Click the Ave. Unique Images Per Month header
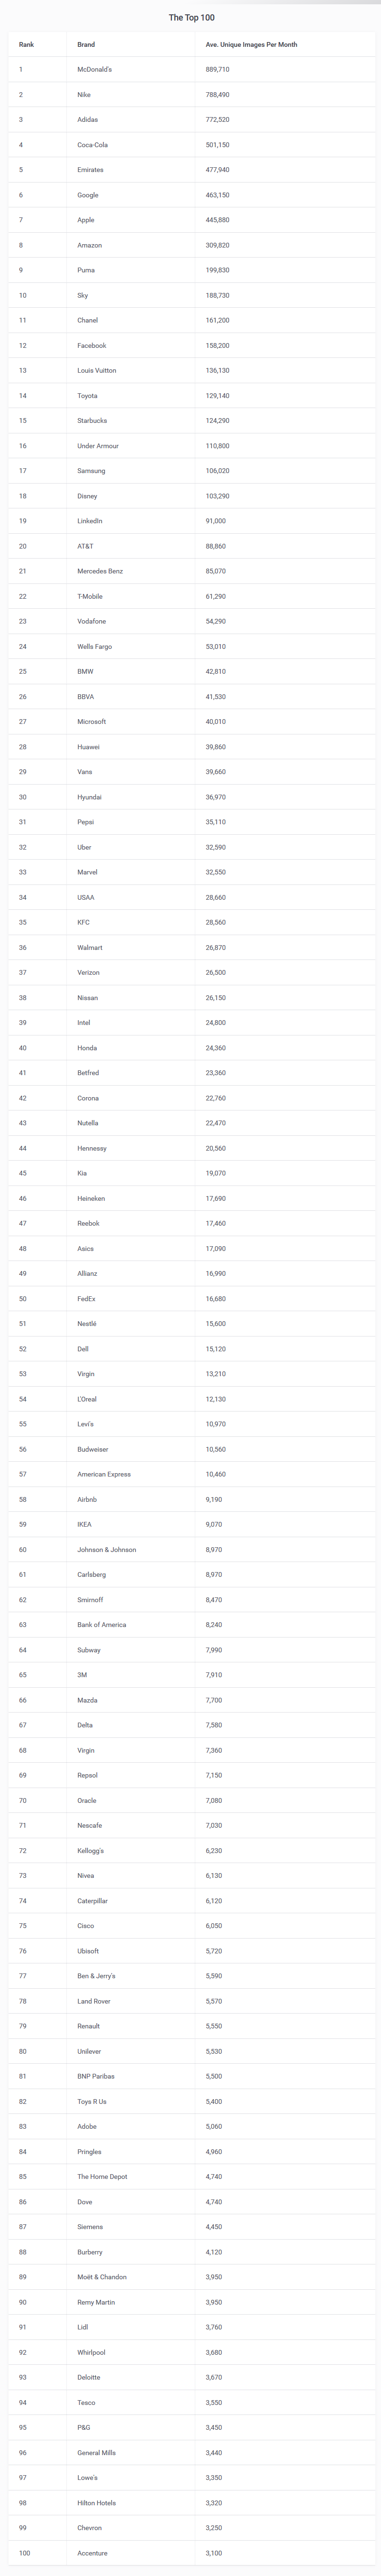The width and height of the screenshot is (381, 2576). click(x=251, y=45)
